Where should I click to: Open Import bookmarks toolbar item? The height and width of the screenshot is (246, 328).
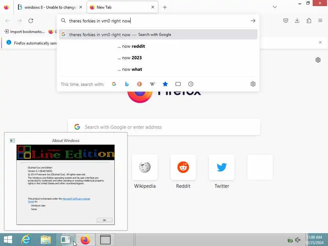(x=24, y=32)
